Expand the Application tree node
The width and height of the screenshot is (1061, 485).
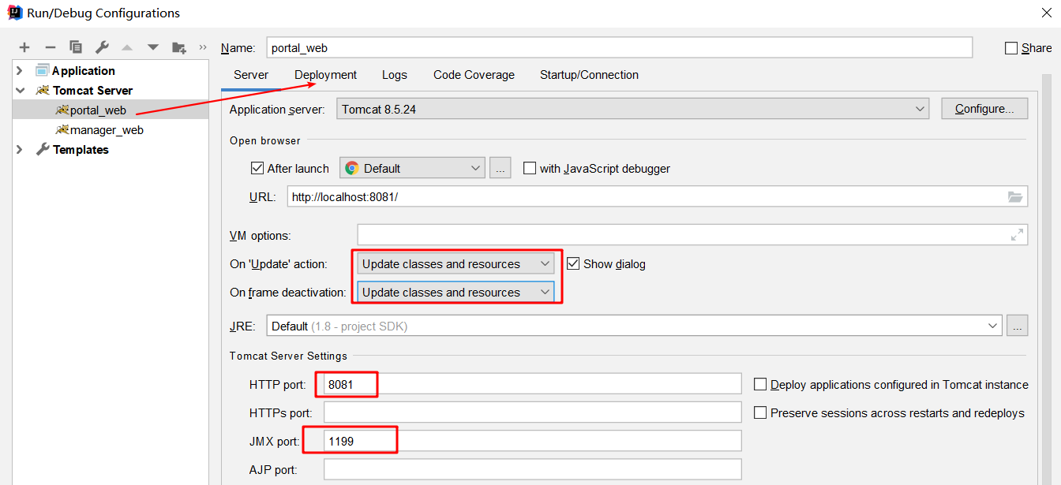[20, 70]
